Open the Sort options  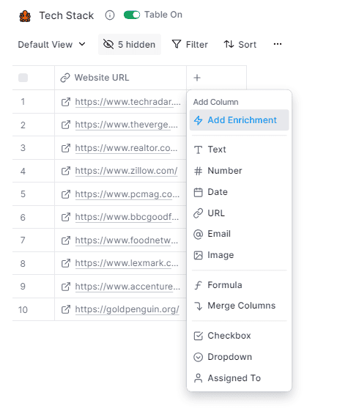click(240, 44)
